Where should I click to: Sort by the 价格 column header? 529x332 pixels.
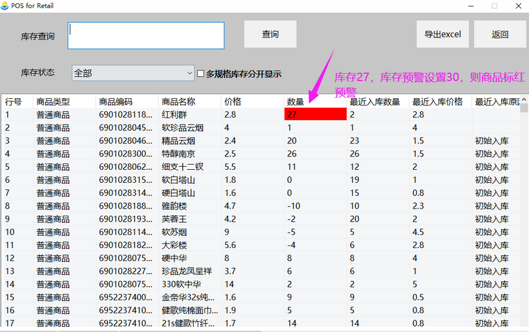(x=253, y=101)
